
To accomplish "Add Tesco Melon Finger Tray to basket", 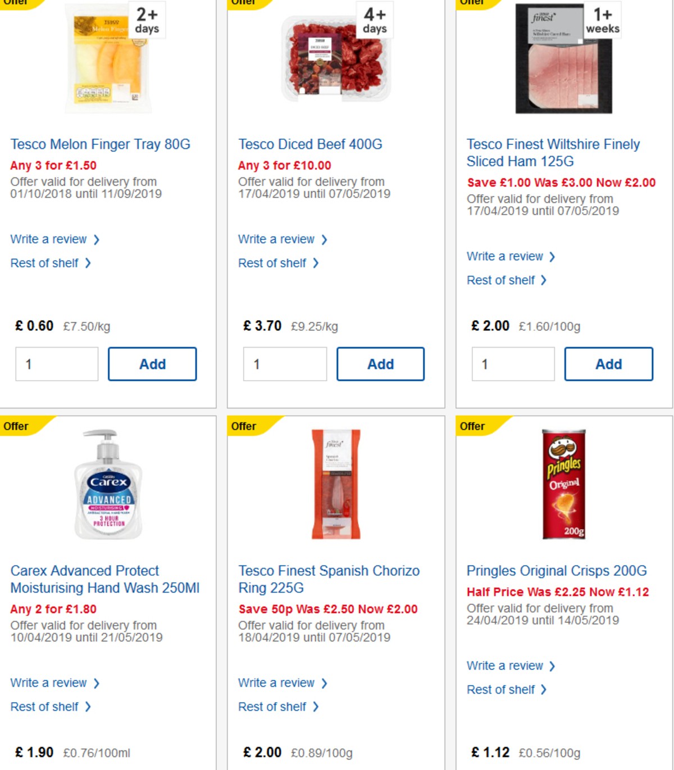I will pos(152,363).
